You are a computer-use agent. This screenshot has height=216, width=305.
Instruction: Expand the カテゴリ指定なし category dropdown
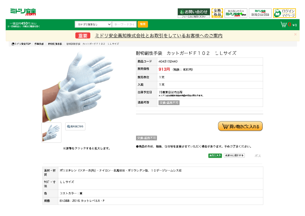point(93,24)
